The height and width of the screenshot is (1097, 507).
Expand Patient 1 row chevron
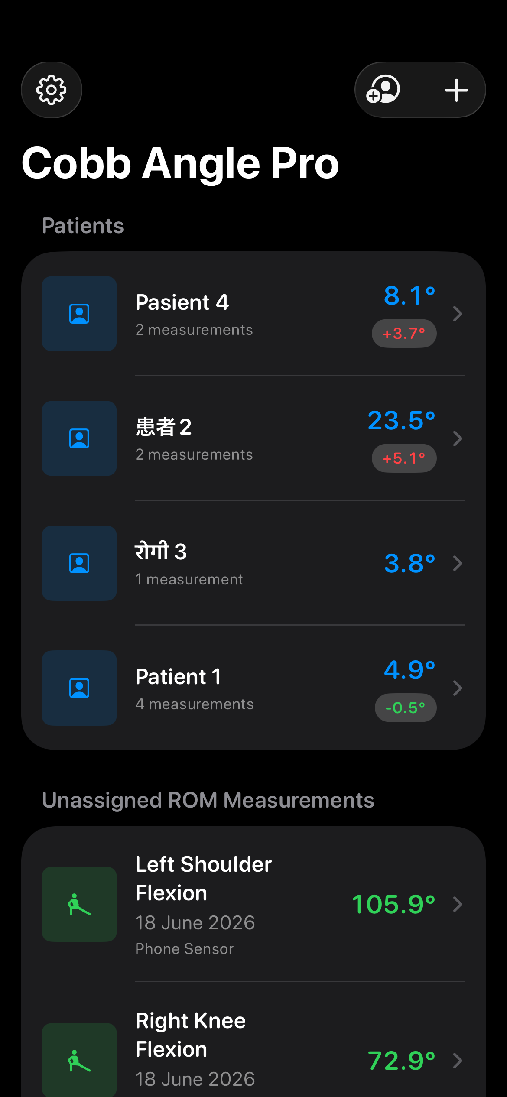[458, 688]
